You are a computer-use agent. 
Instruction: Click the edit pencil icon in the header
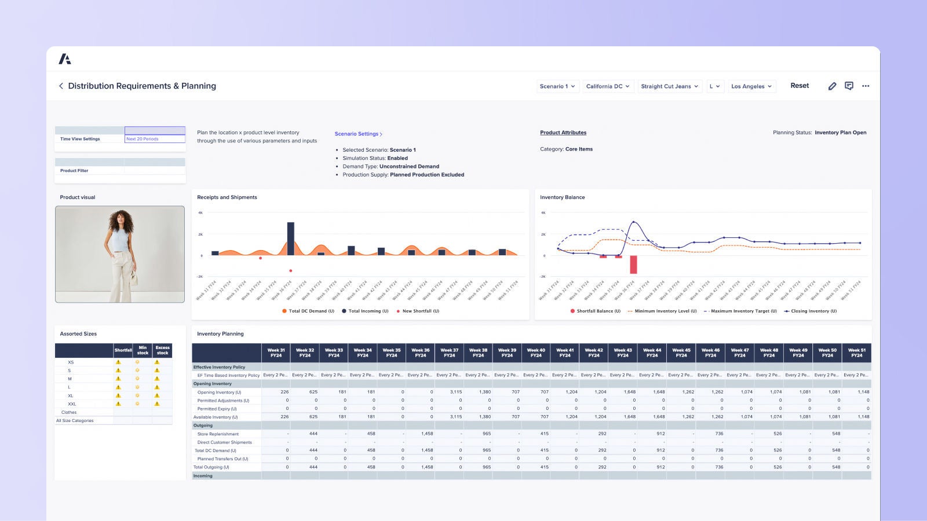[x=833, y=86]
